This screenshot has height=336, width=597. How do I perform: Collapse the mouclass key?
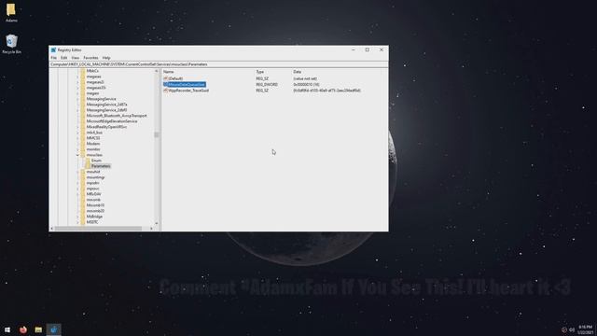pos(77,155)
